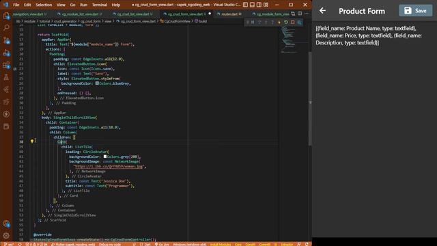Switch to the cg_module_list_view.dart tab
The image size is (437, 246).
coord(80,14)
